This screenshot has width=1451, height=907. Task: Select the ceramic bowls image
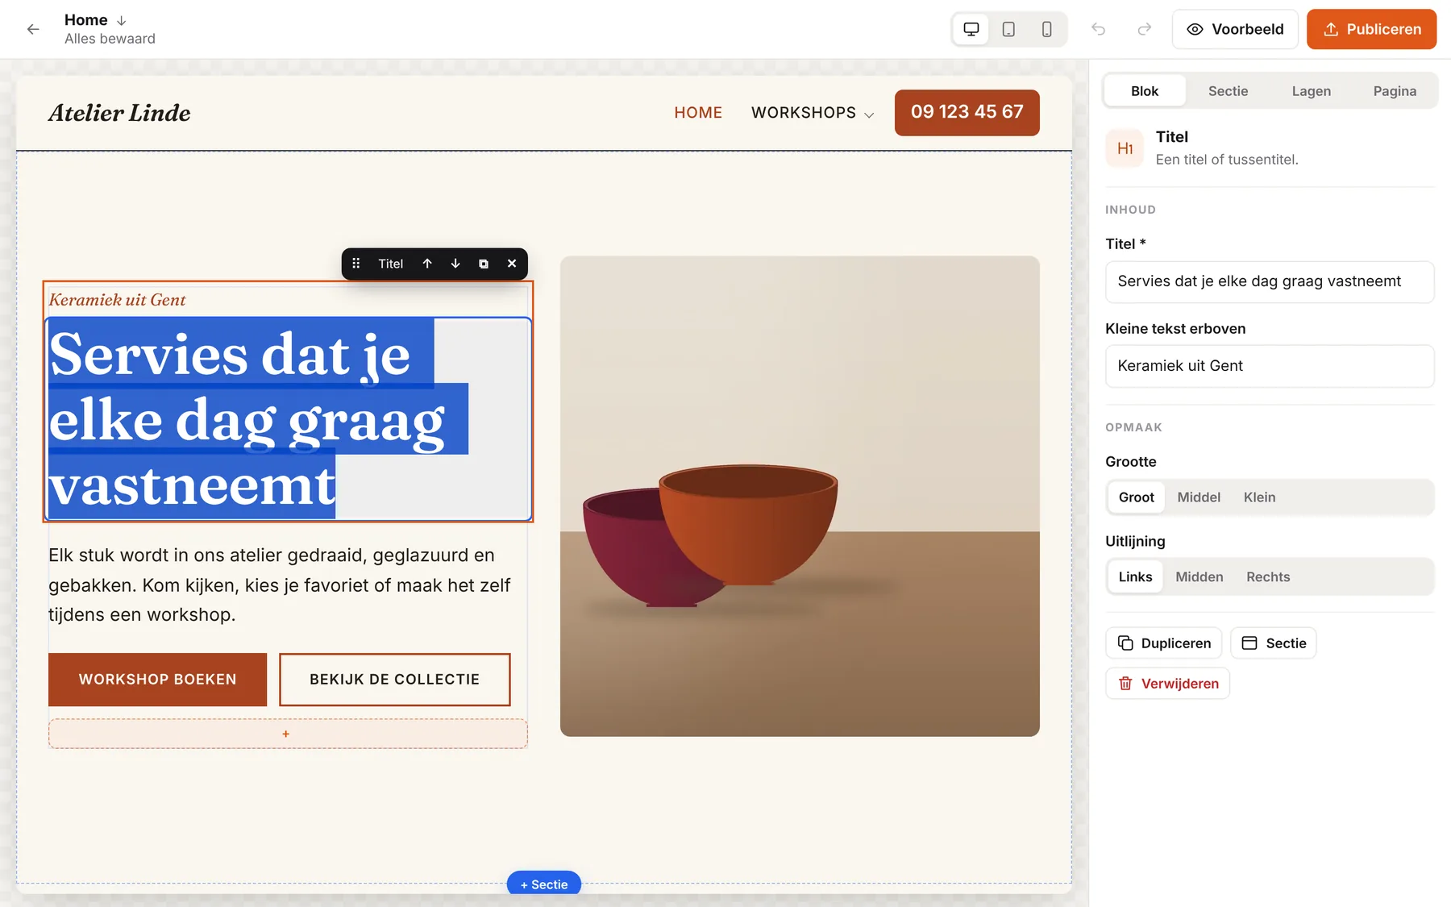point(800,496)
